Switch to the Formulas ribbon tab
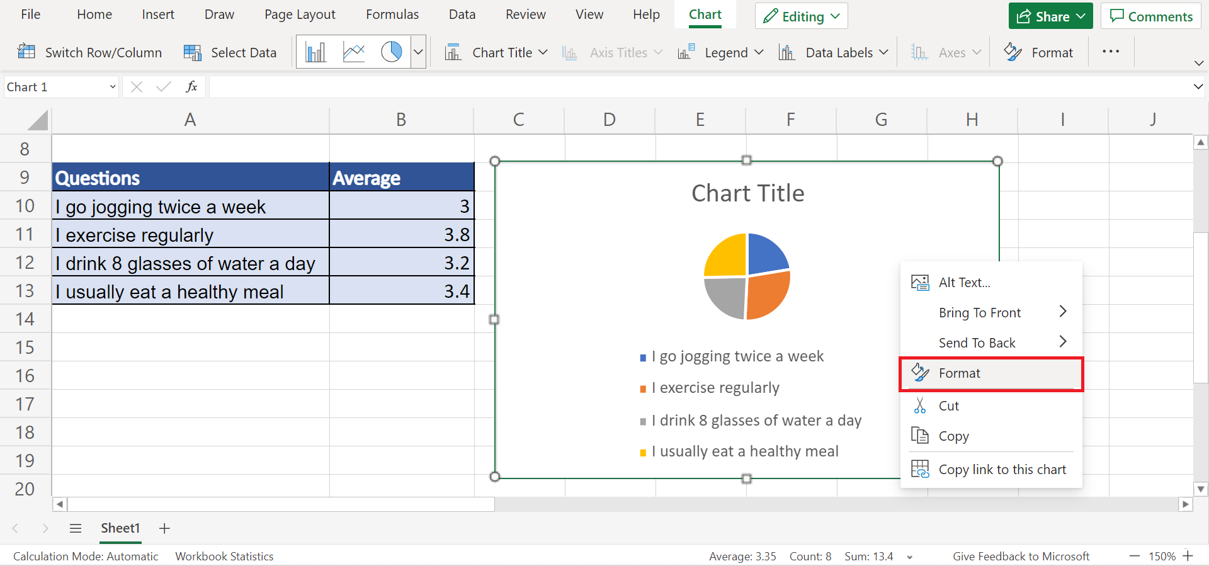Viewport: 1209px width, 566px height. coord(392,14)
